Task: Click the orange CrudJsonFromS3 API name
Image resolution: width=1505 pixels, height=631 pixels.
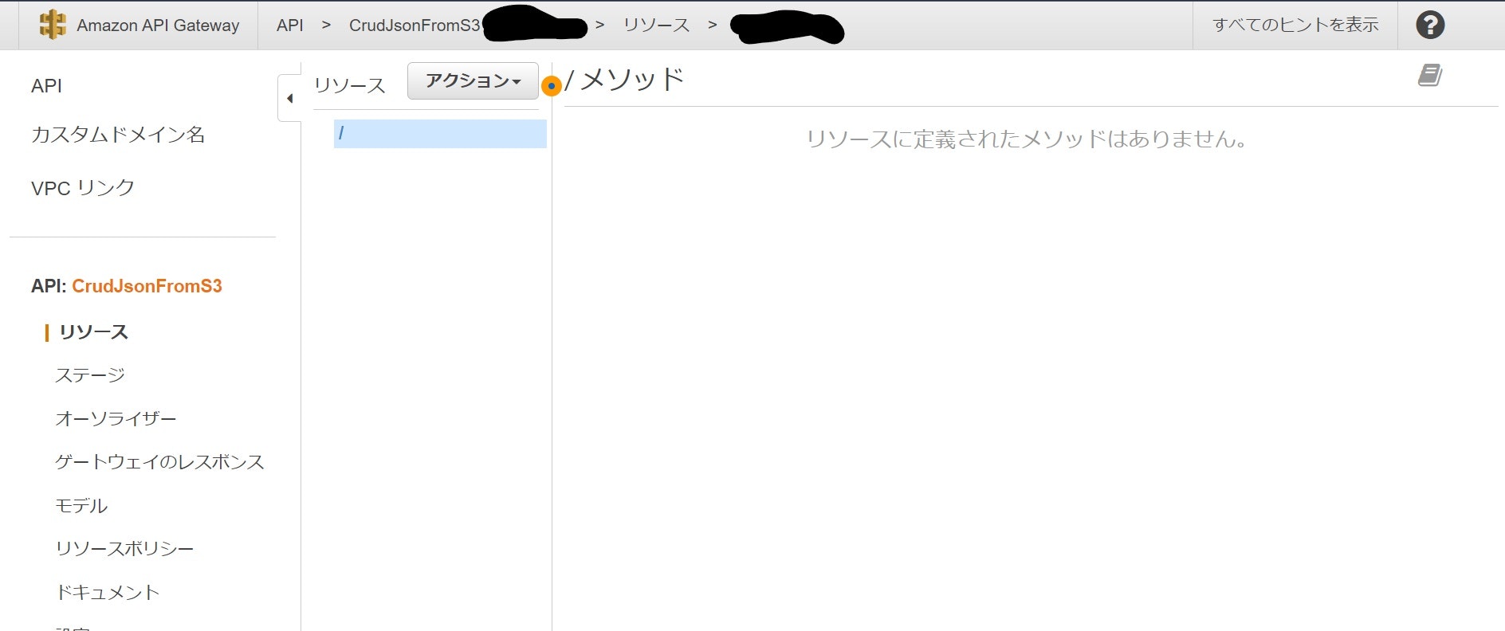Action: click(x=147, y=286)
